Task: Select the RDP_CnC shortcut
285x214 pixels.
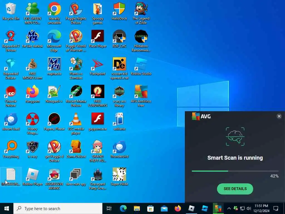Action: [119, 38]
